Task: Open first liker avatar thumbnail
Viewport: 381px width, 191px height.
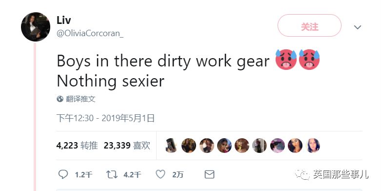Action: pyautogui.click(x=171, y=146)
